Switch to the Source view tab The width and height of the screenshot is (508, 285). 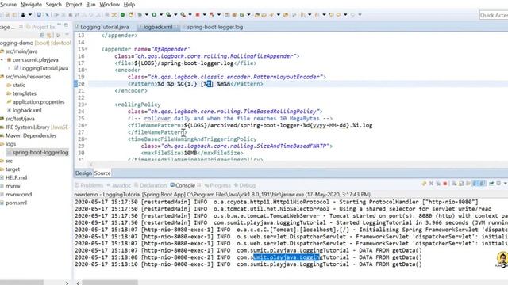(x=102, y=173)
